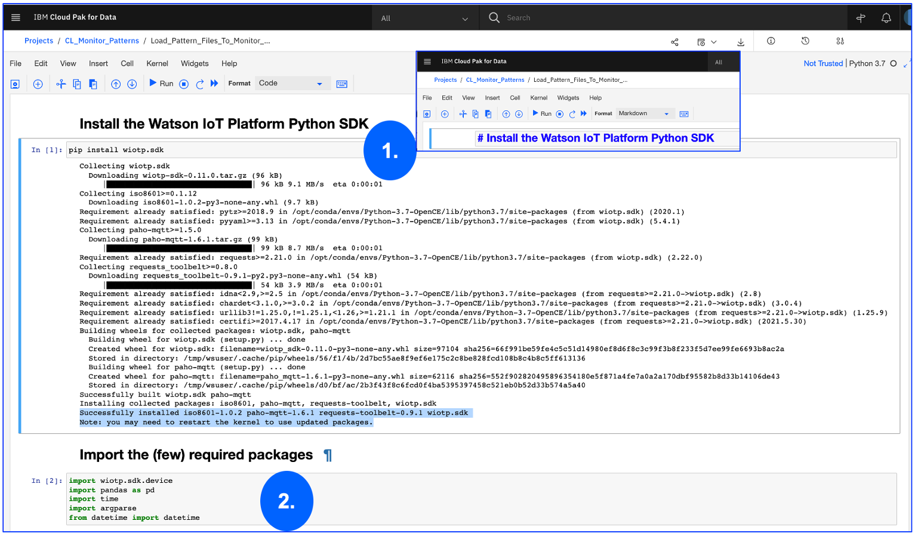This screenshot has width=918, height=536.
Task: Insert a cell below with the plus icon
Action: coord(38,84)
